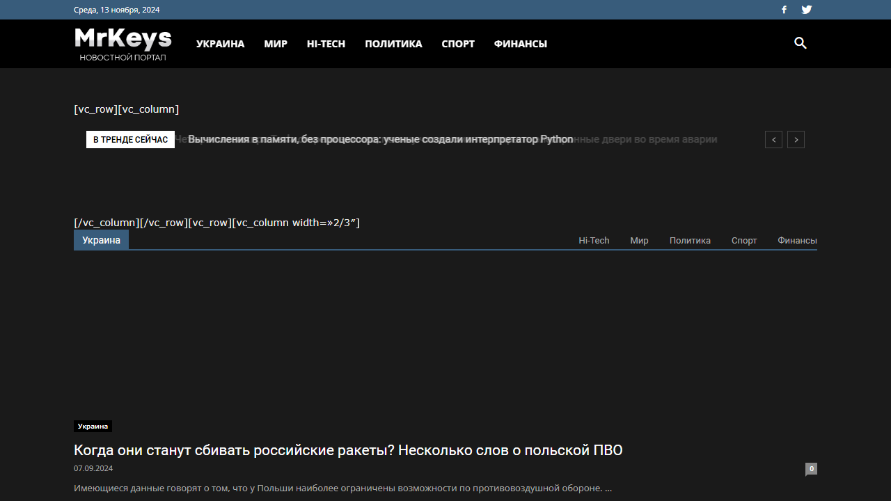This screenshot has height=501, width=891.
Task: Advance to next trending headline
Action: 796,140
